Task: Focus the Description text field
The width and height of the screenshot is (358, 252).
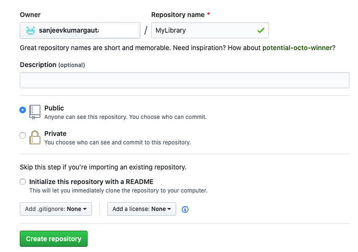Action: point(185,80)
